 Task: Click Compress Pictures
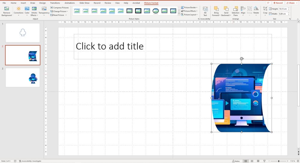coord(59,8)
